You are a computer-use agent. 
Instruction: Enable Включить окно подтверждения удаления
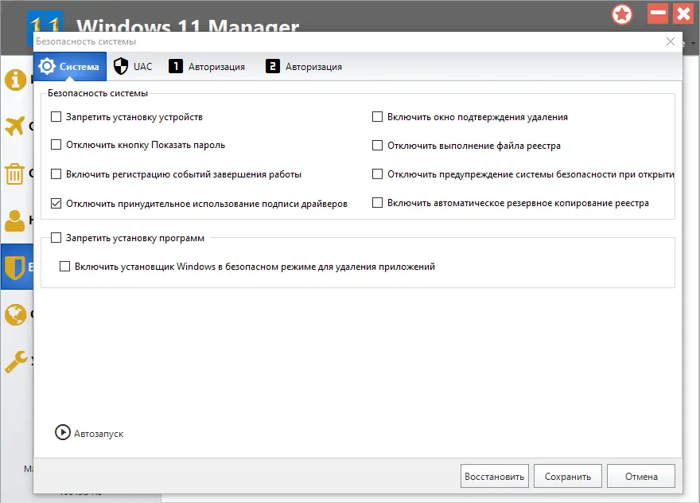(x=378, y=116)
